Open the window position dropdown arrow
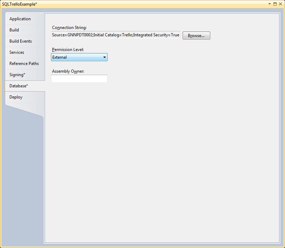Screen dimensions: 285x248 click(270, 4)
